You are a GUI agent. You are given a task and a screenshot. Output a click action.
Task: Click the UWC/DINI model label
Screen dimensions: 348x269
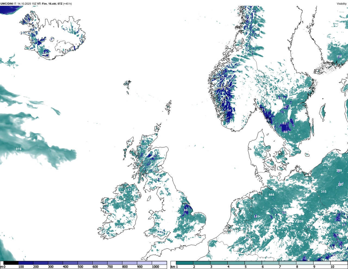click(x=7, y=4)
